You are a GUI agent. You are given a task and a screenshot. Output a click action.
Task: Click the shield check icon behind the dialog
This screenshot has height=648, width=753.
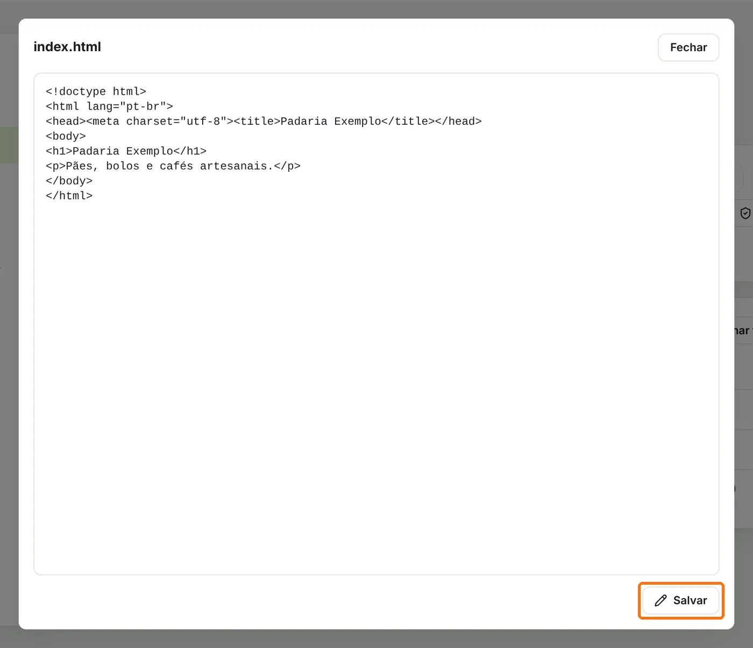tap(745, 213)
